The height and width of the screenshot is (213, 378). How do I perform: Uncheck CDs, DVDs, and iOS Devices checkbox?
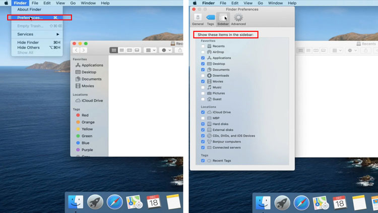point(203,136)
